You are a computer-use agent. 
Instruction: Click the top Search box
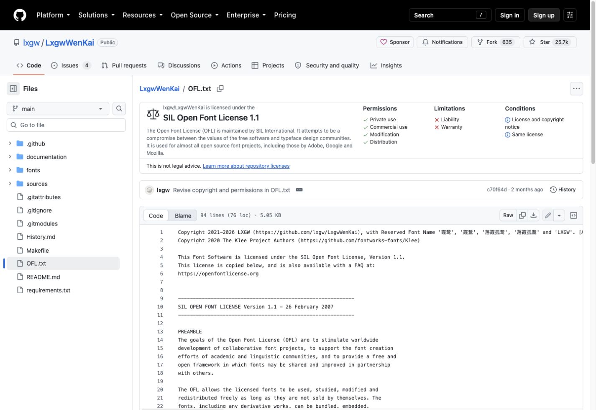coord(450,15)
